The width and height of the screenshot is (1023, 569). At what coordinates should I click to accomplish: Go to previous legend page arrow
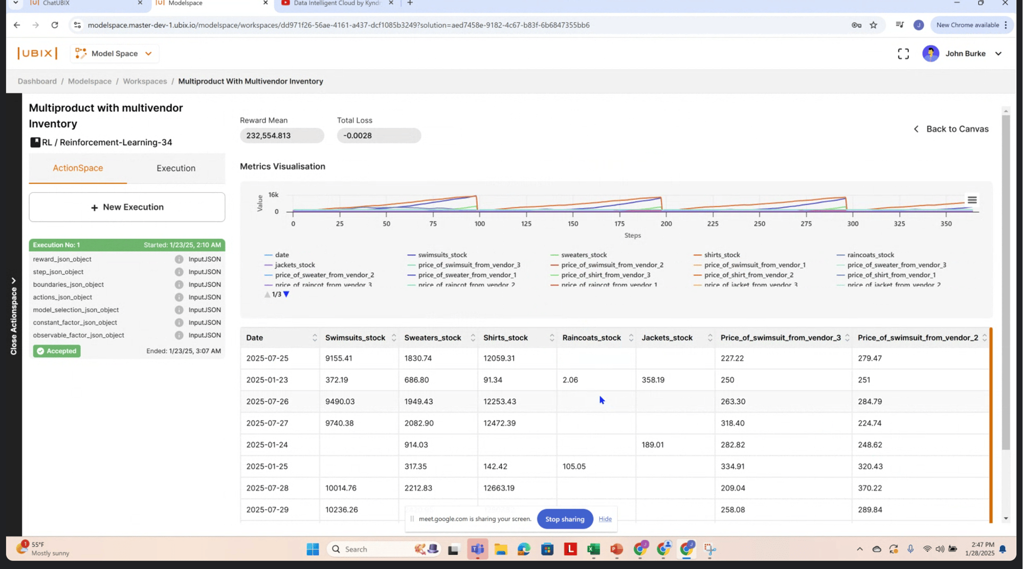click(x=267, y=294)
